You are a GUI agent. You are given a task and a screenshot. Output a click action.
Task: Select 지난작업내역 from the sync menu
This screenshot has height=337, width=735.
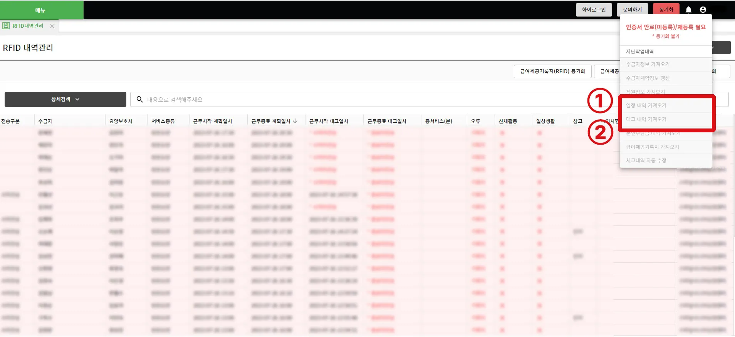(666, 52)
